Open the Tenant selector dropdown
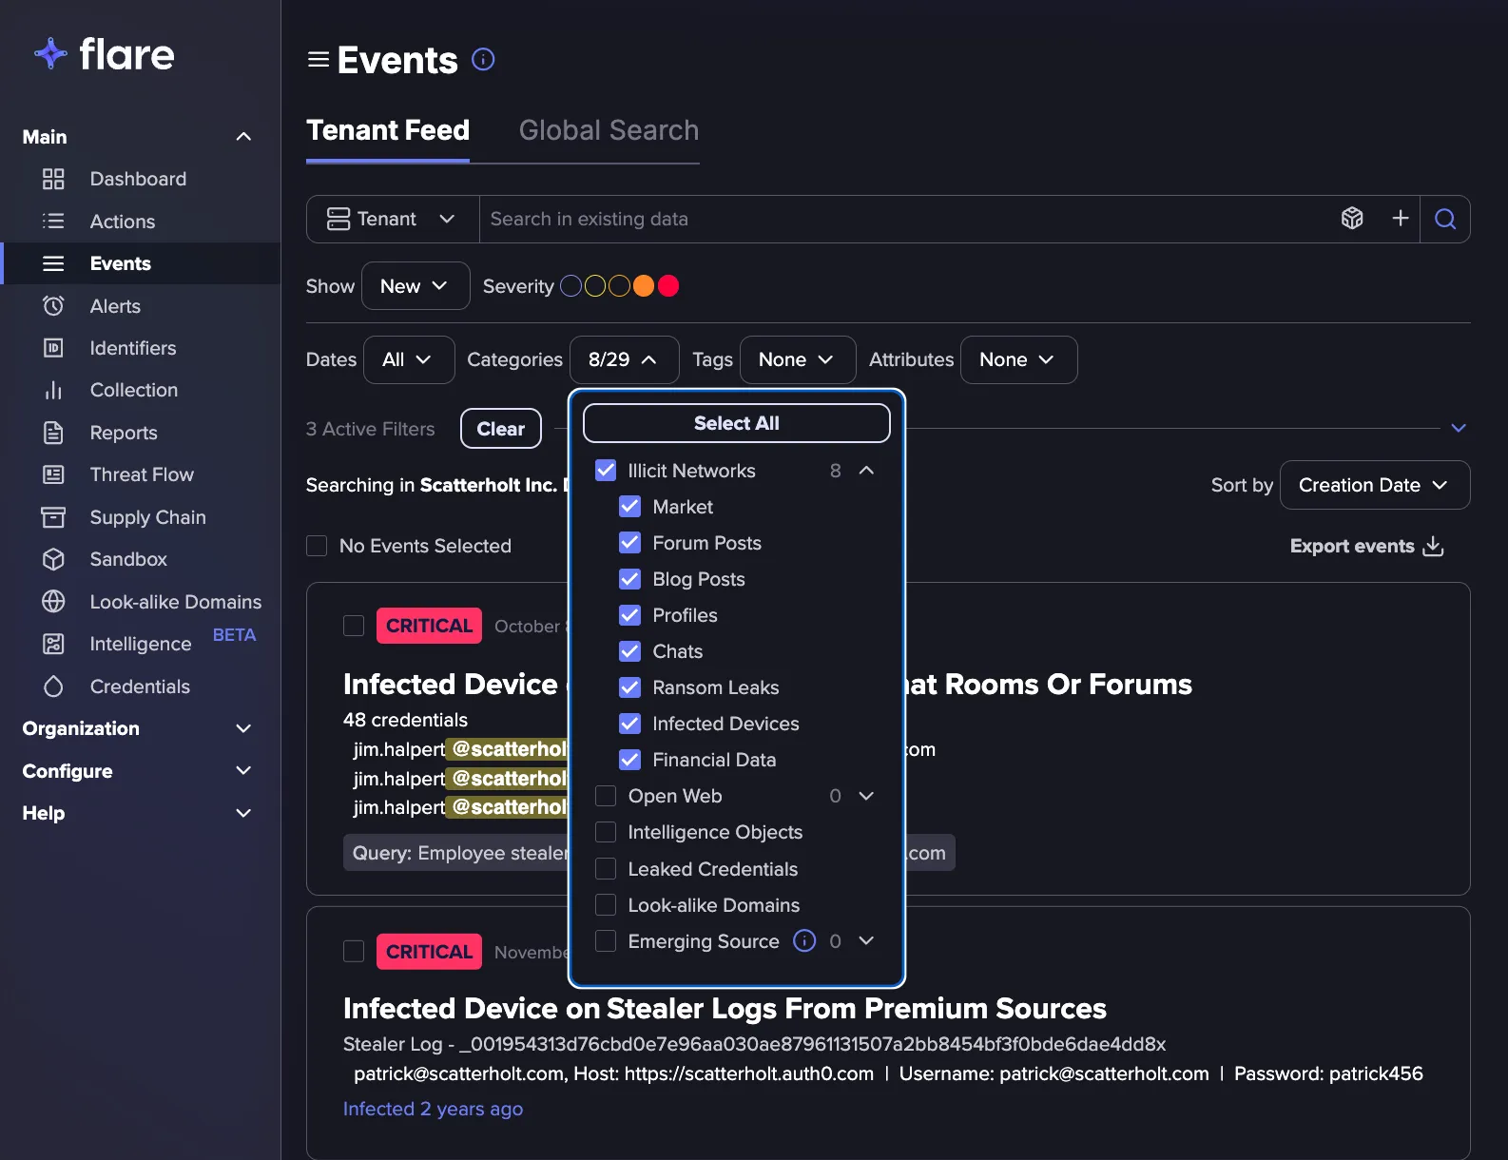The height and width of the screenshot is (1160, 1508). coord(393,219)
